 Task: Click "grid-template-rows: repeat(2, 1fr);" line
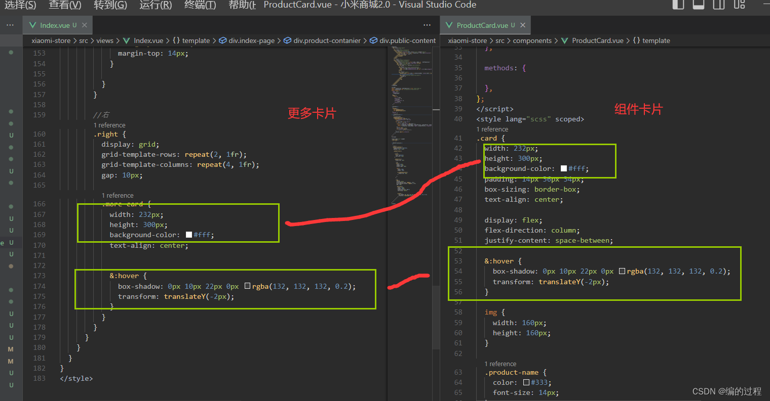tap(174, 154)
